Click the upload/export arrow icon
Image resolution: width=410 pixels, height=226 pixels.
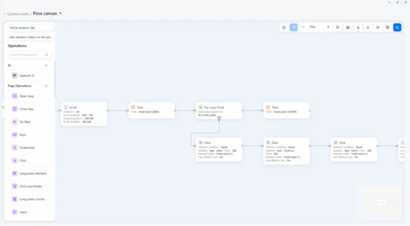click(x=368, y=27)
